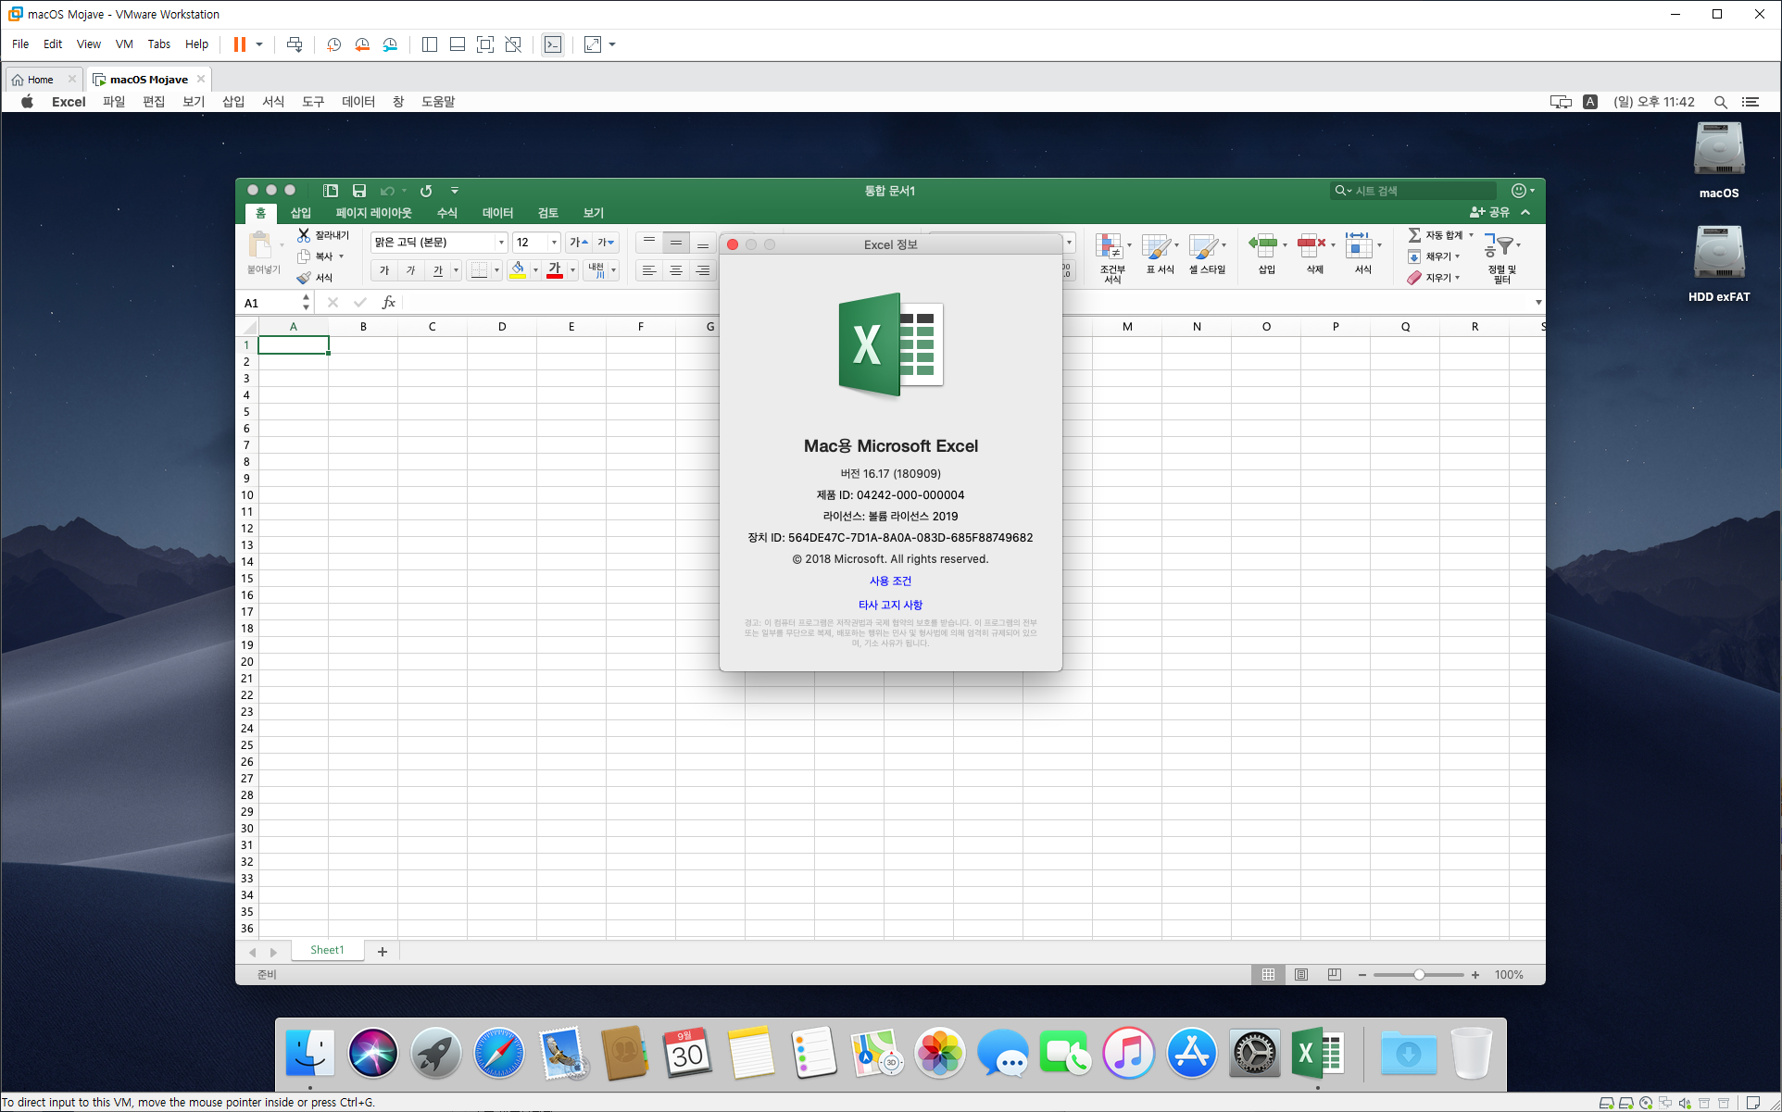
Task: Expand the borders dropdown arrow
Action: click(496, 270)
